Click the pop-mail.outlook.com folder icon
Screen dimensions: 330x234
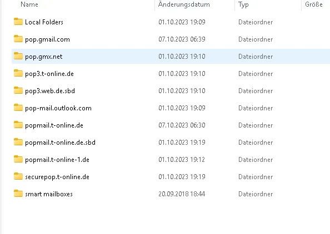[x=18, y=108]
